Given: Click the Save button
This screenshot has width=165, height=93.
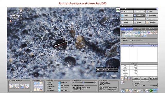Looking at the screenshot, I should pyautogui.click(x=145, y=78).
